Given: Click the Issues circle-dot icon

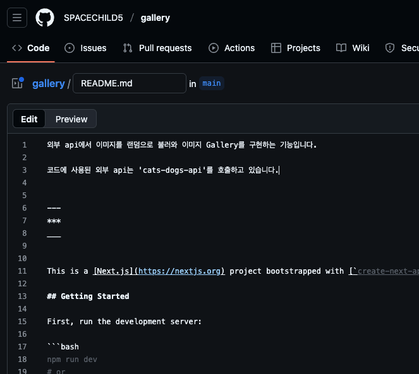Looking at the screenshot, I should tap(70, 48).
